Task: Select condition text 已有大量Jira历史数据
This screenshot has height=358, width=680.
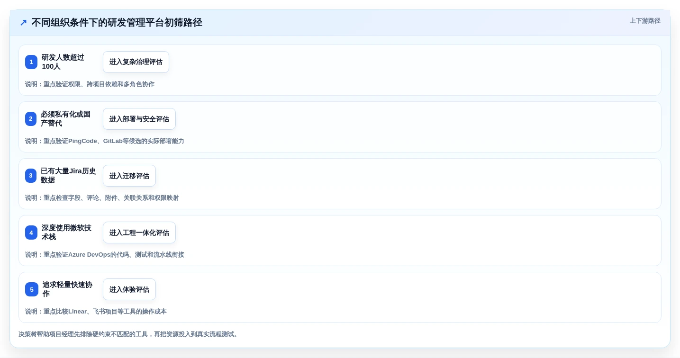Action: (x=68, y=176)
